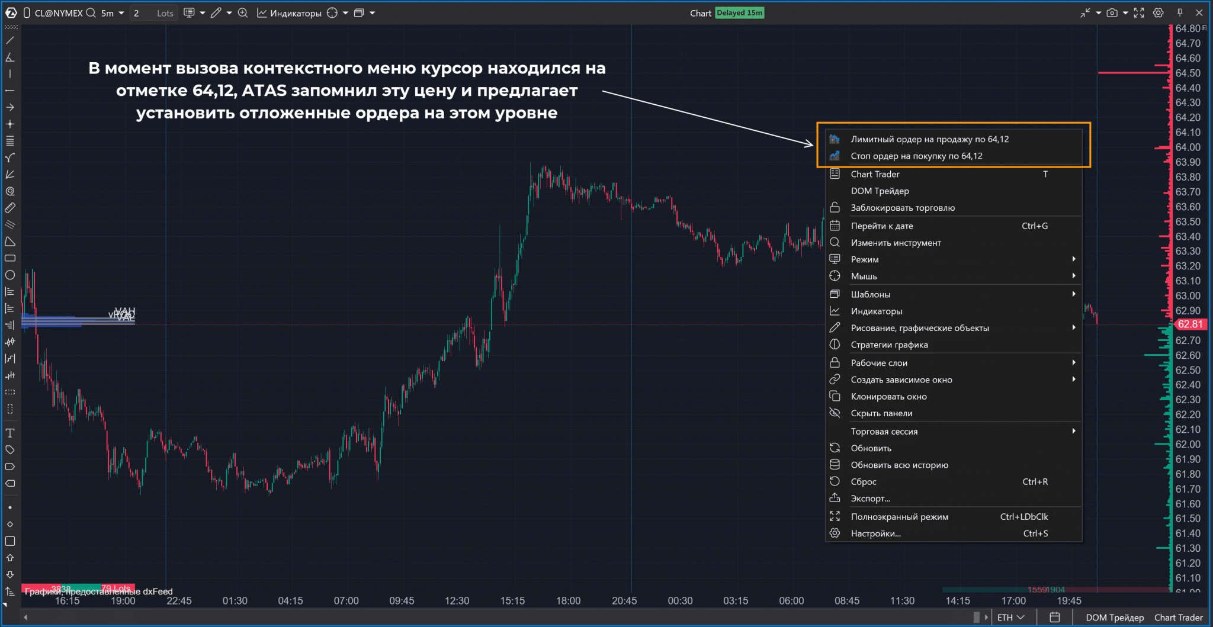Viewport: 1213px width, 627px height.
Task: Choose Перейти к дате from context menu
Action: [x=882, y=226]
